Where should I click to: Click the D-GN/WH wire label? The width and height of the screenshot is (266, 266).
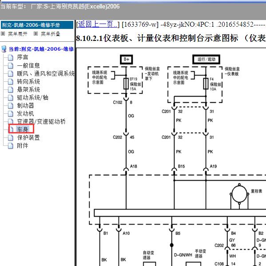(183, 255)
